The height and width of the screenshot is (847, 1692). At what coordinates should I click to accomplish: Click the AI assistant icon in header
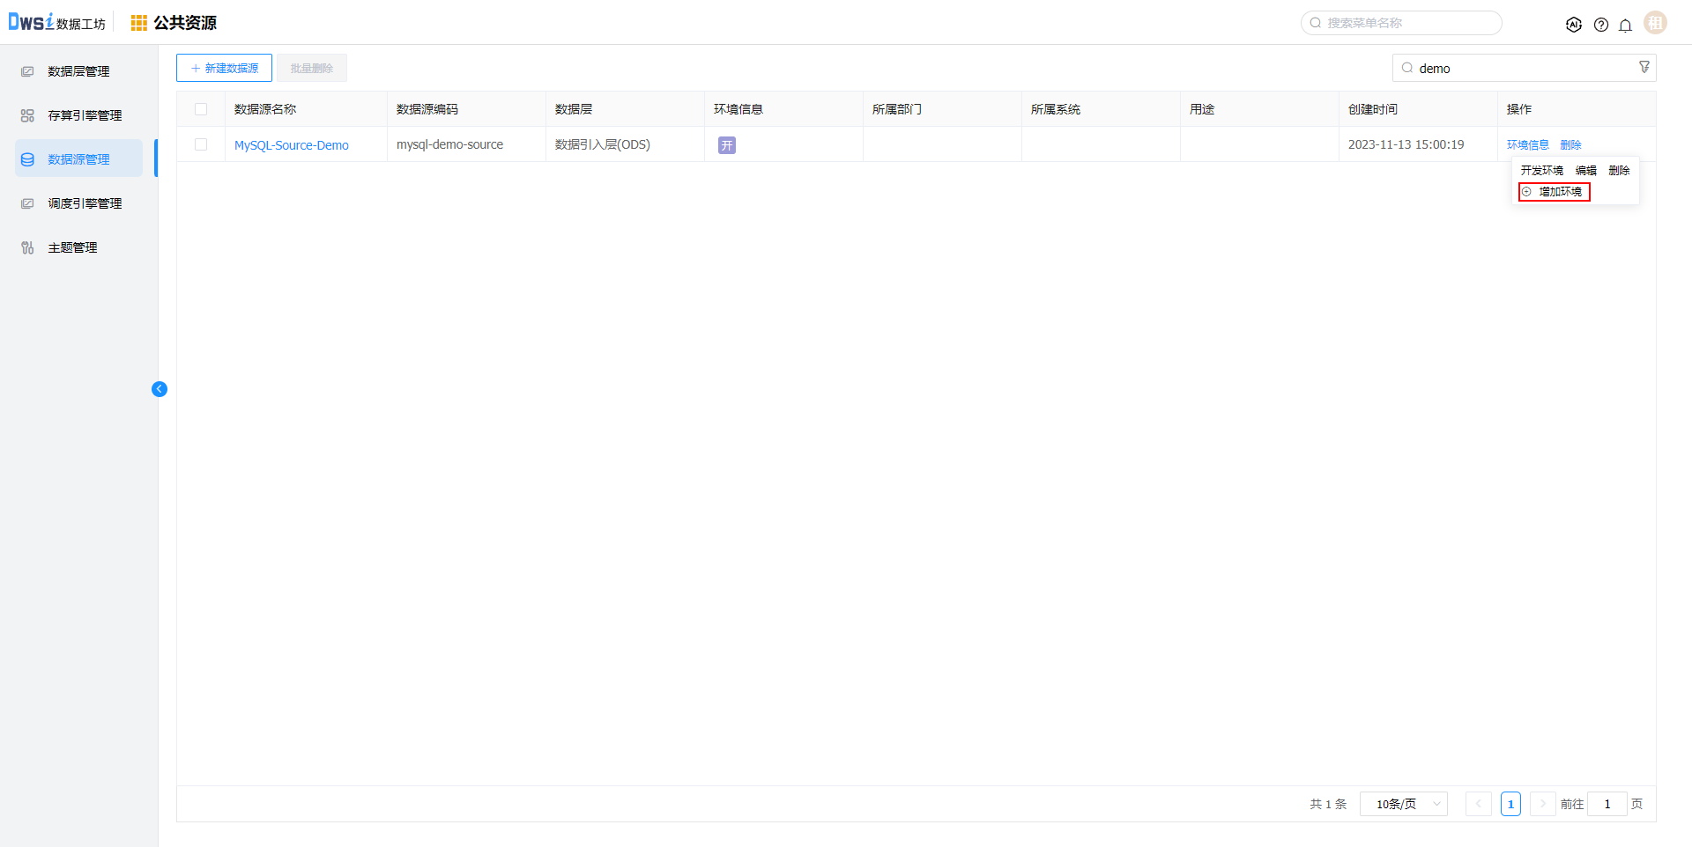click(1573, 25)
